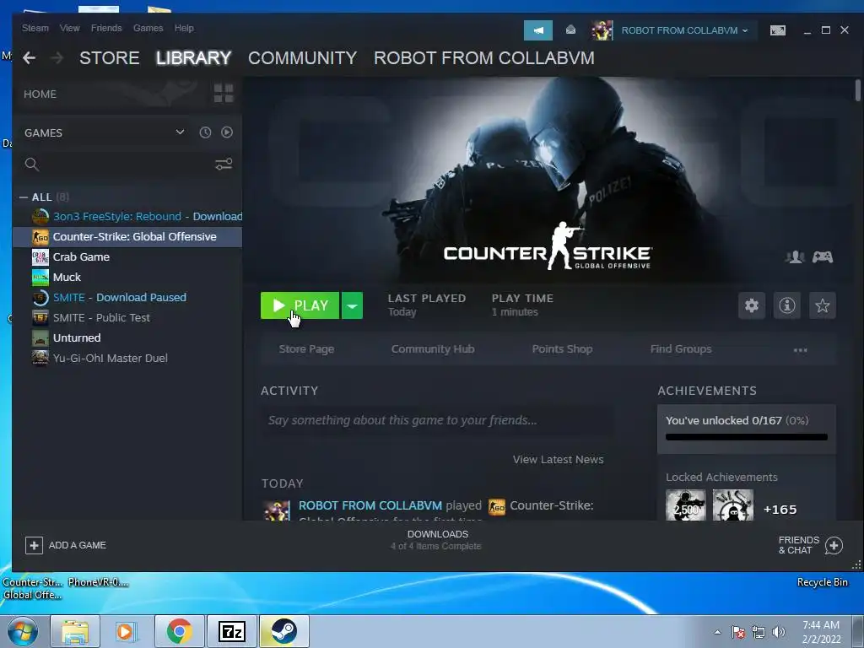Go to the STORE tab
This screenshot has height=648, width=864.
(x=109, y=58)
